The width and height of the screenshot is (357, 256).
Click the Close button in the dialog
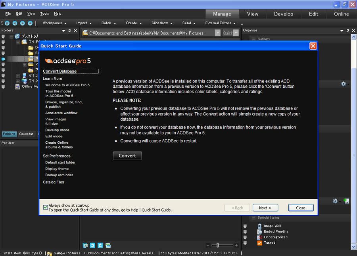[301, 208]
